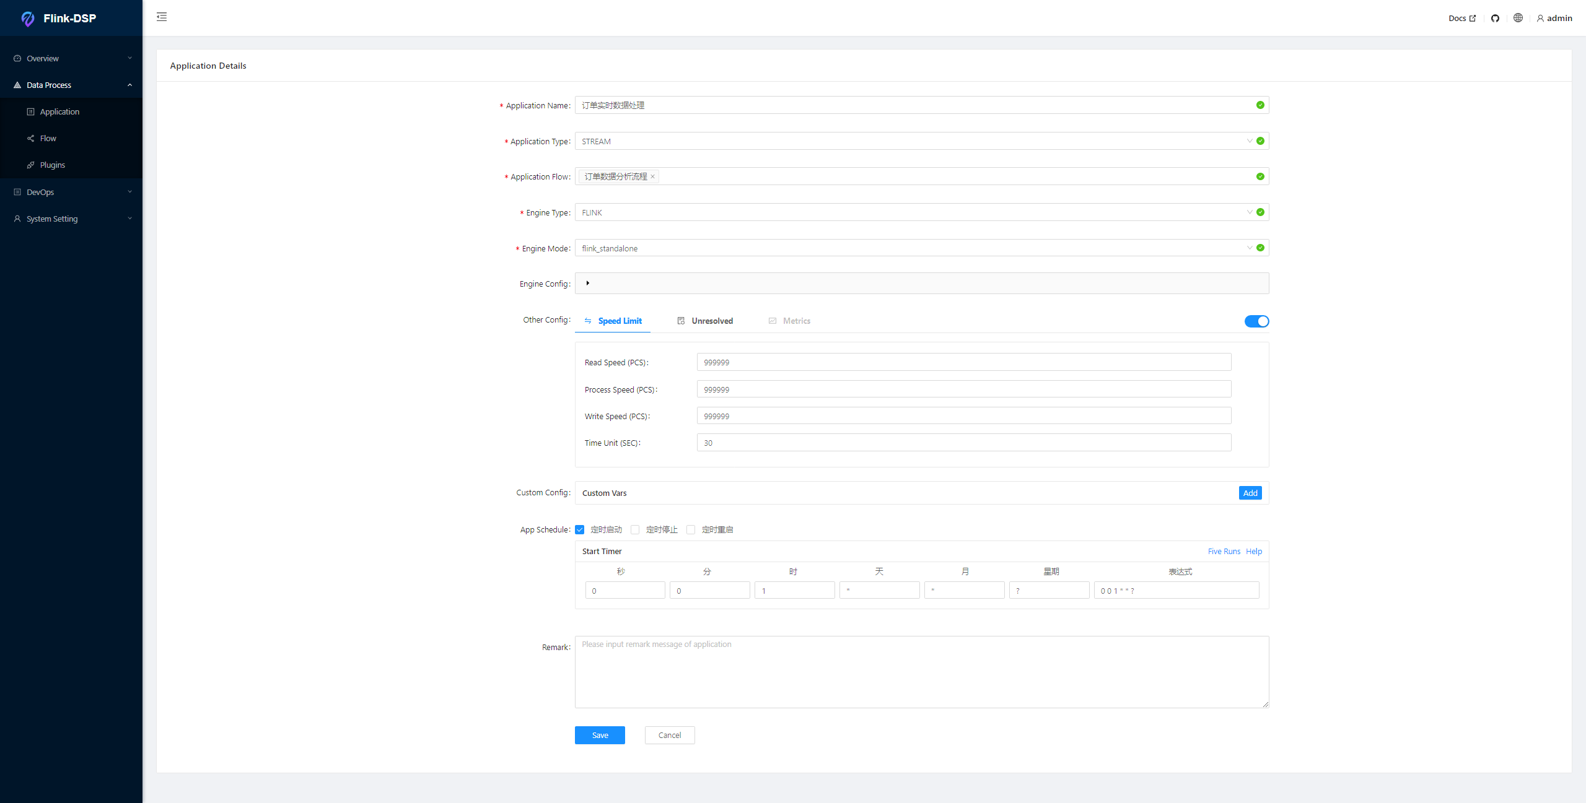
Task: Add a custom variable with Add button
Action: pos(1250,493)
